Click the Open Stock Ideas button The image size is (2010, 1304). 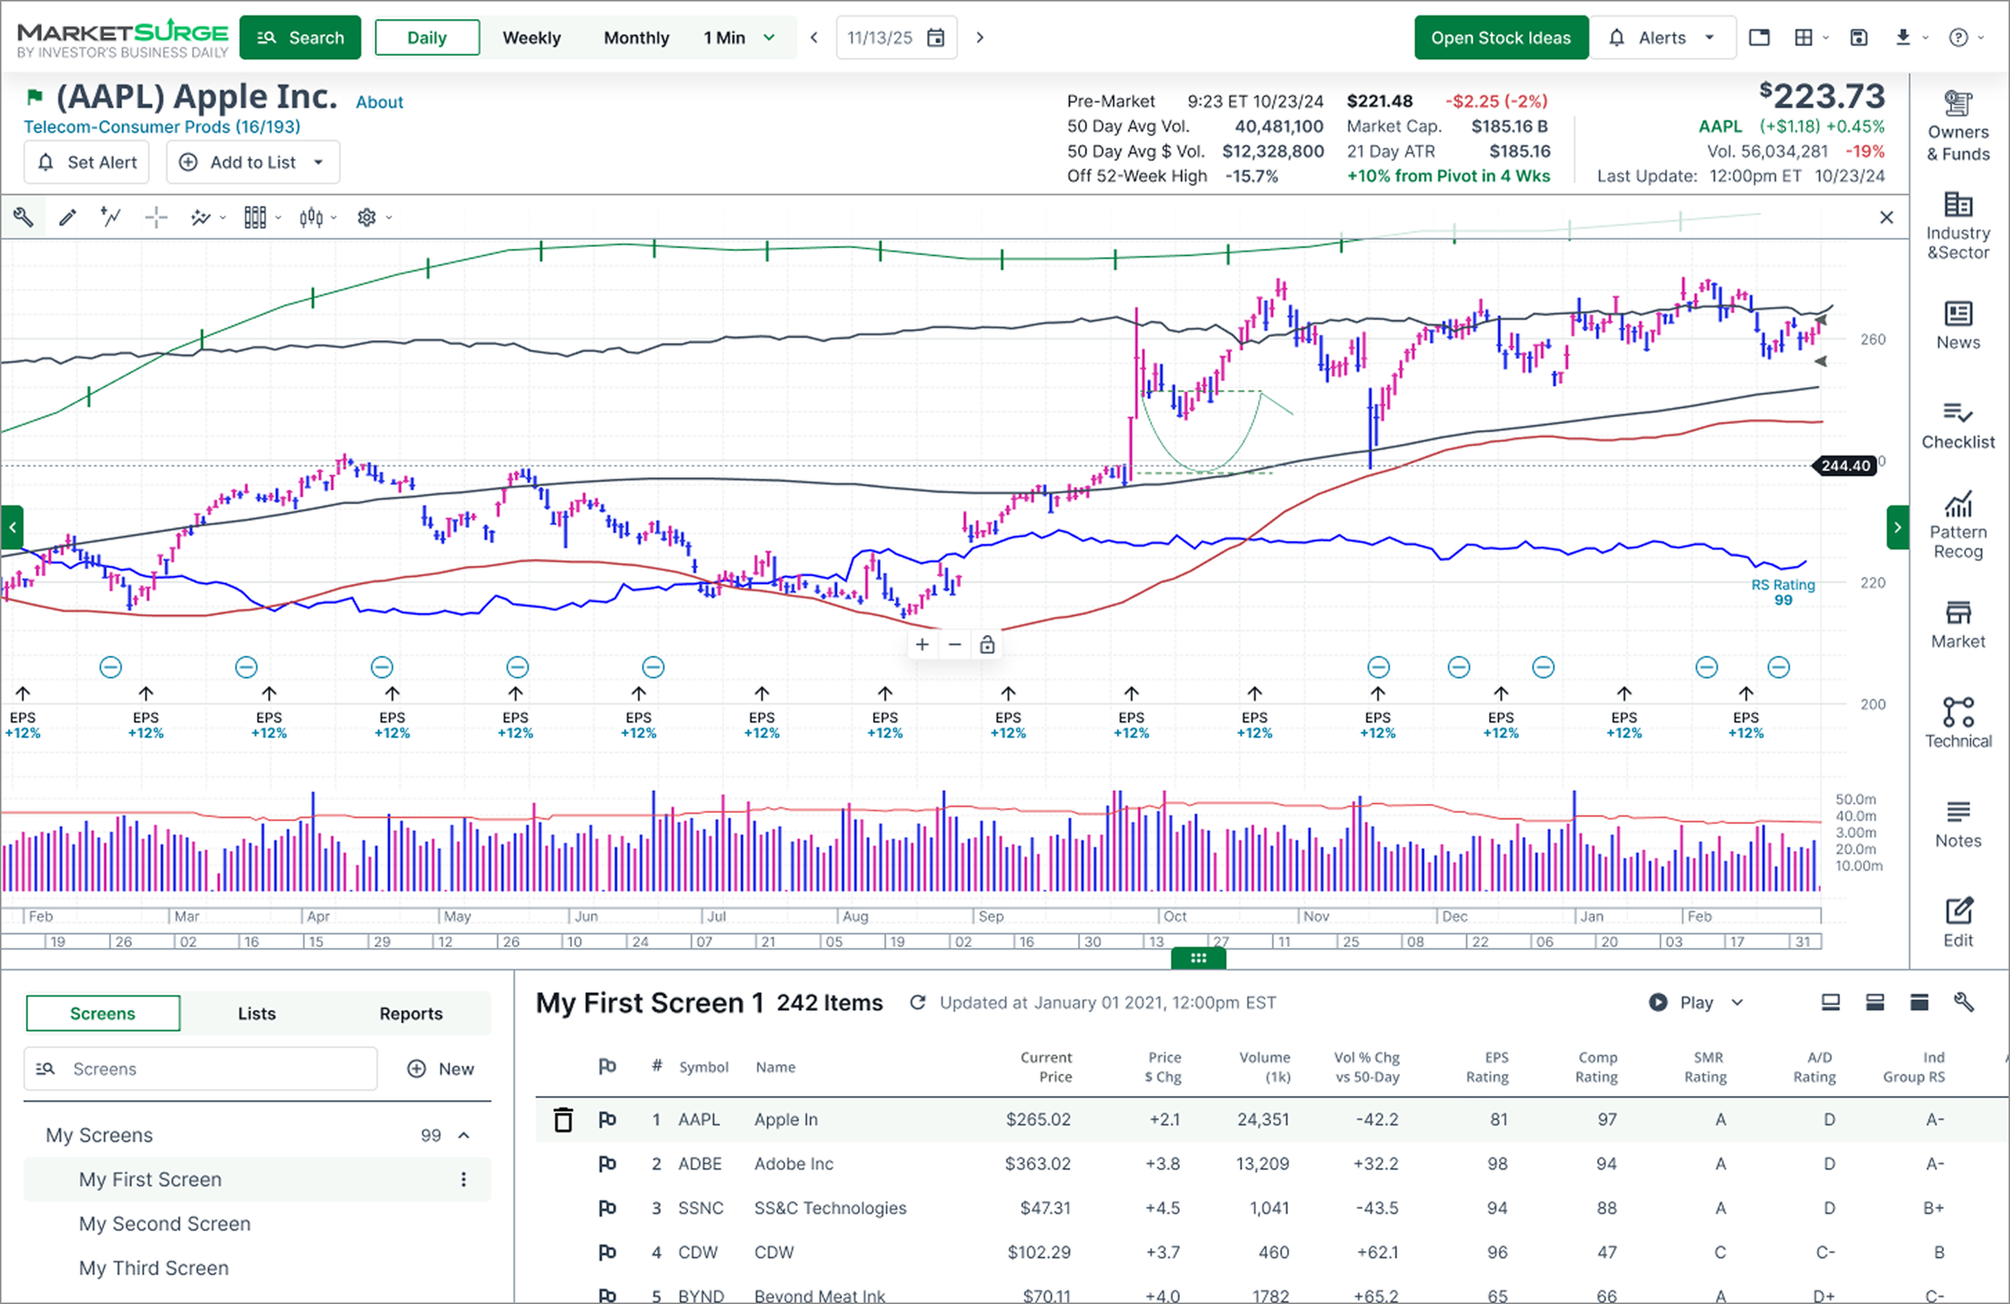(x=1501, y=37)
